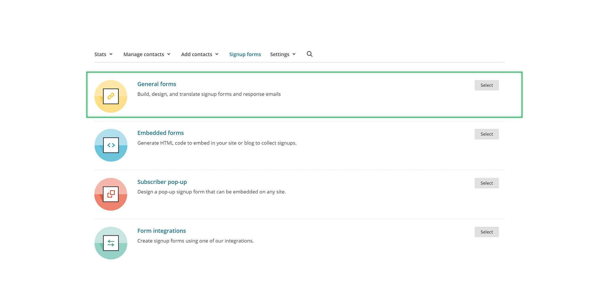590x295 pixels.
Task: Click text 'Build, design, and translate signup forms'
Action: (x=184, y=94)
